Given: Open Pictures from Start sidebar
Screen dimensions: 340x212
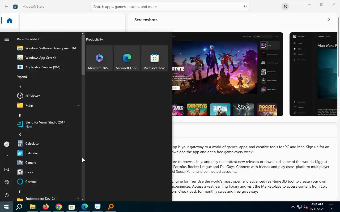Looking at the screenshot, I should click(7, 170).
